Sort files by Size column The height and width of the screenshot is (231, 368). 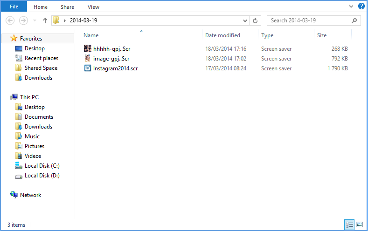[322, 35]
